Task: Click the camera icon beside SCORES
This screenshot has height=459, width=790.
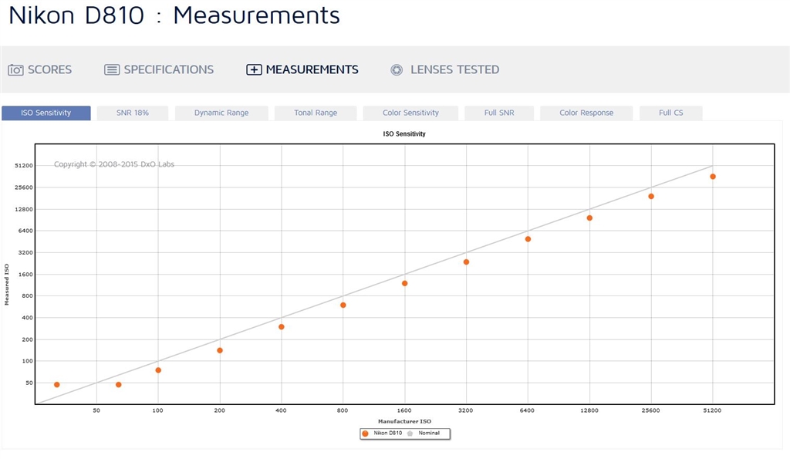Action: [x=15, y=70]
